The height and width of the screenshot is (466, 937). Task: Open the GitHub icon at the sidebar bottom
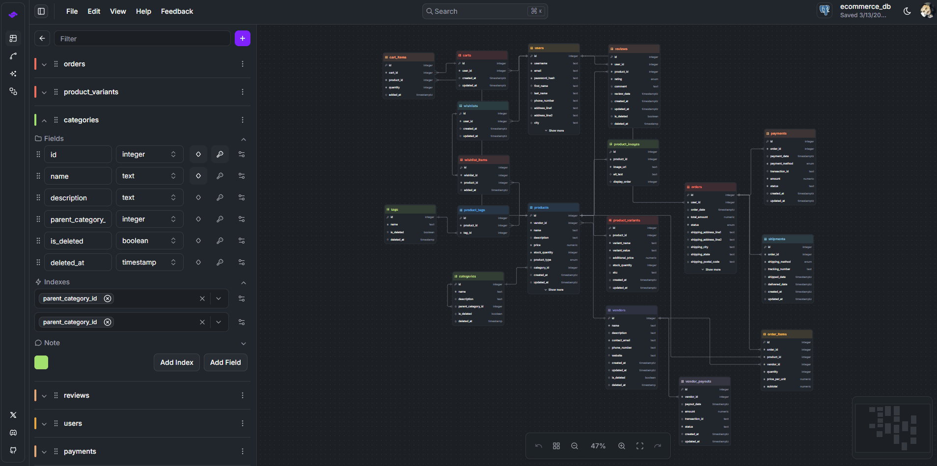tap(13, 450)
